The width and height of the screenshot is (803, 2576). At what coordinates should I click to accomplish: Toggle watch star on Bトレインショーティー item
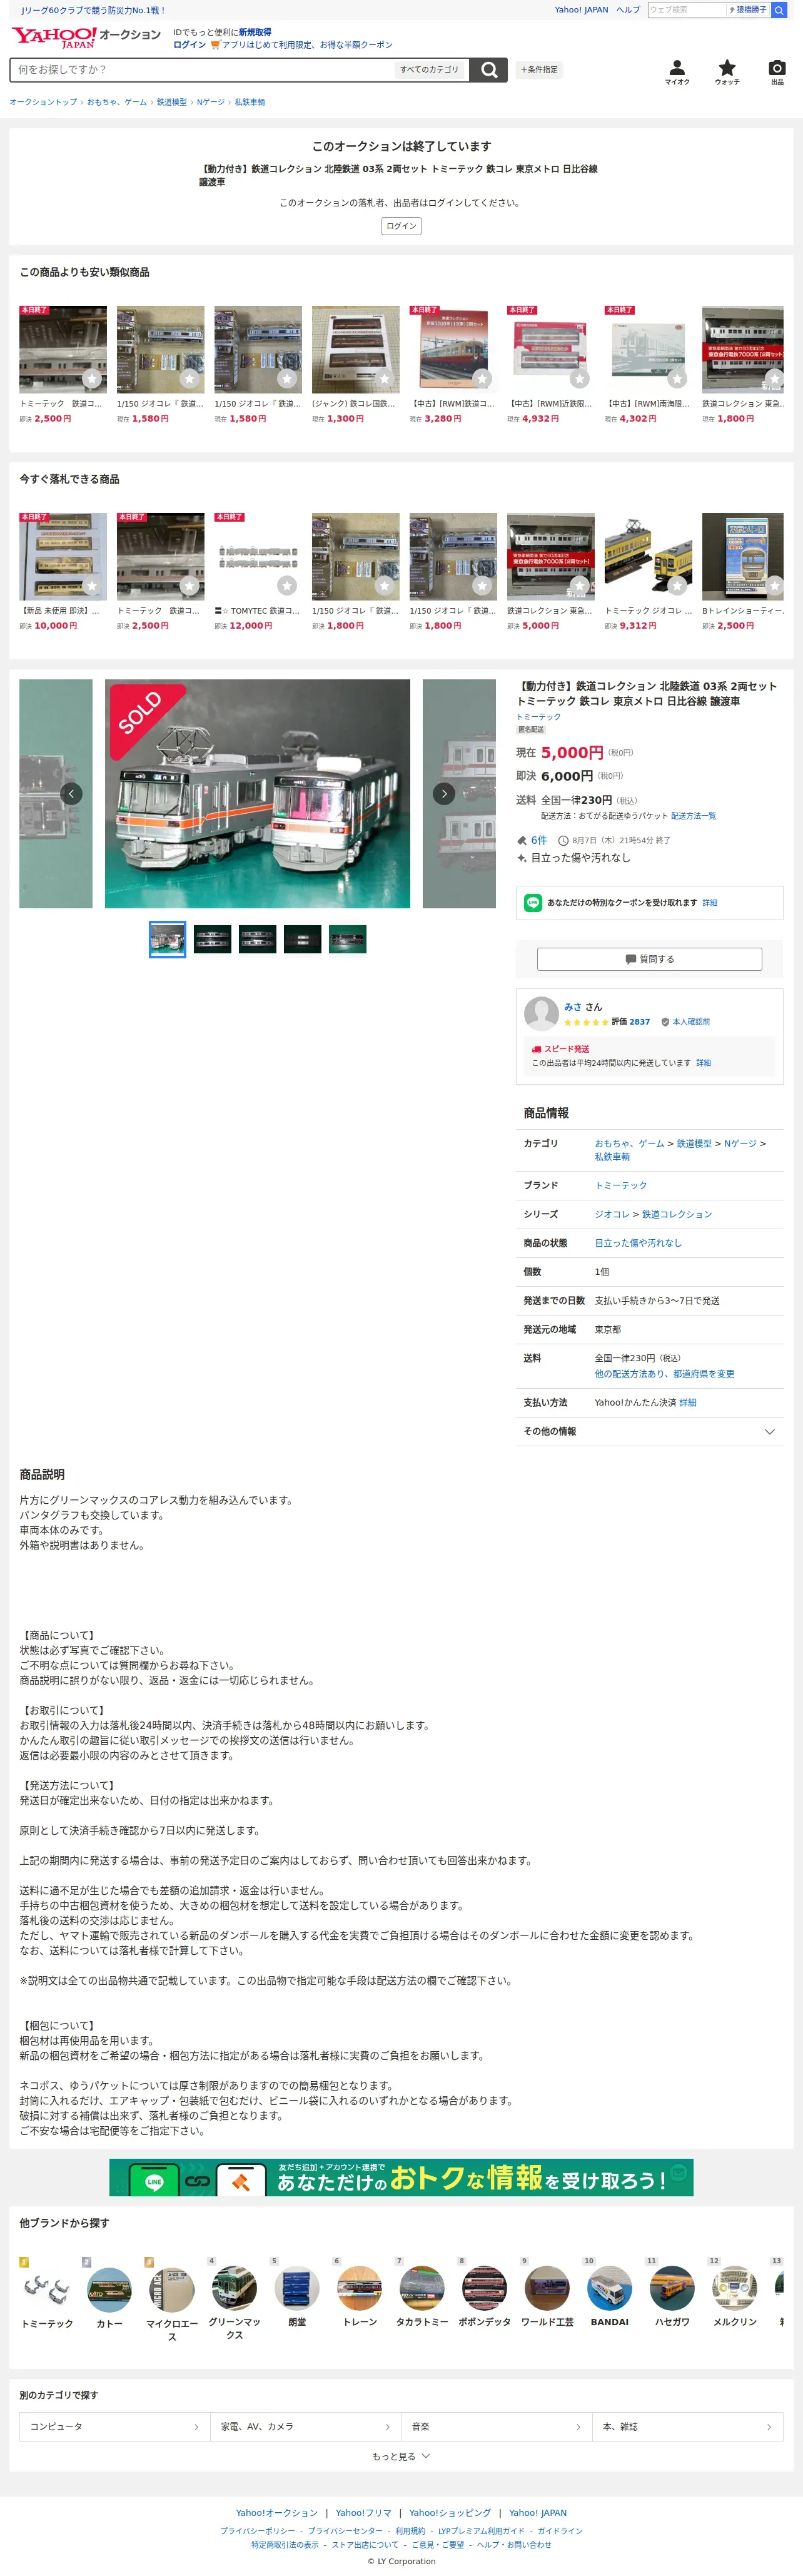[x=774, y=587]
